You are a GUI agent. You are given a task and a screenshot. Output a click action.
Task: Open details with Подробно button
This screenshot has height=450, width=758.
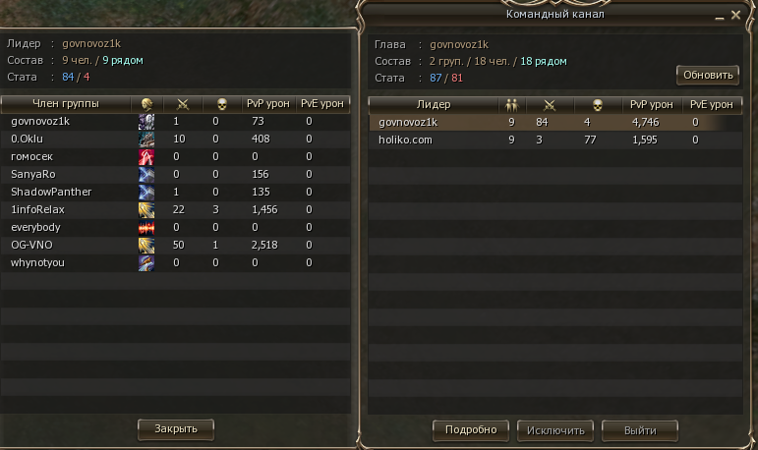471,430
